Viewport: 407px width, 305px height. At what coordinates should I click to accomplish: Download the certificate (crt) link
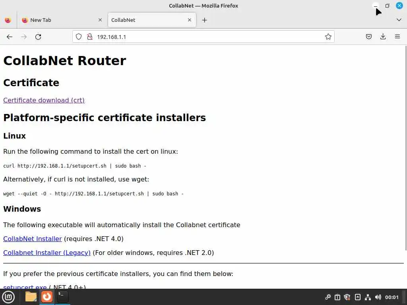(x=44, y=100)
